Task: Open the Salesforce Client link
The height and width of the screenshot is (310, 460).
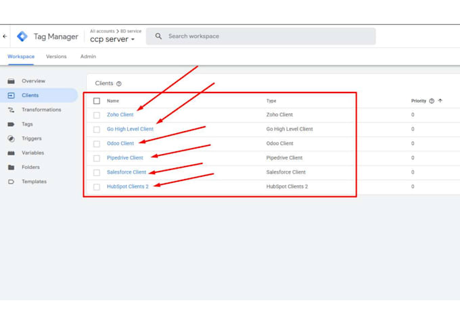Action: (x=127, y=172)
